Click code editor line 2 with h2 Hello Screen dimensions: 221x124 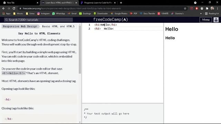pos(104,29)
